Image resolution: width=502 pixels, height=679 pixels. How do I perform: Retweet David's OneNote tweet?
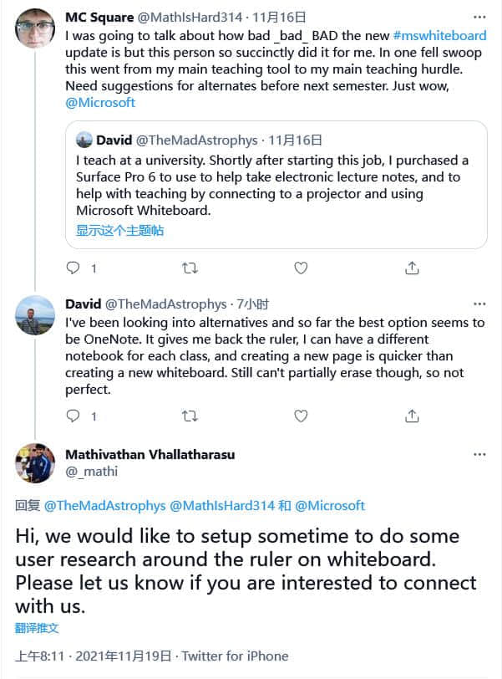(190, 416)
